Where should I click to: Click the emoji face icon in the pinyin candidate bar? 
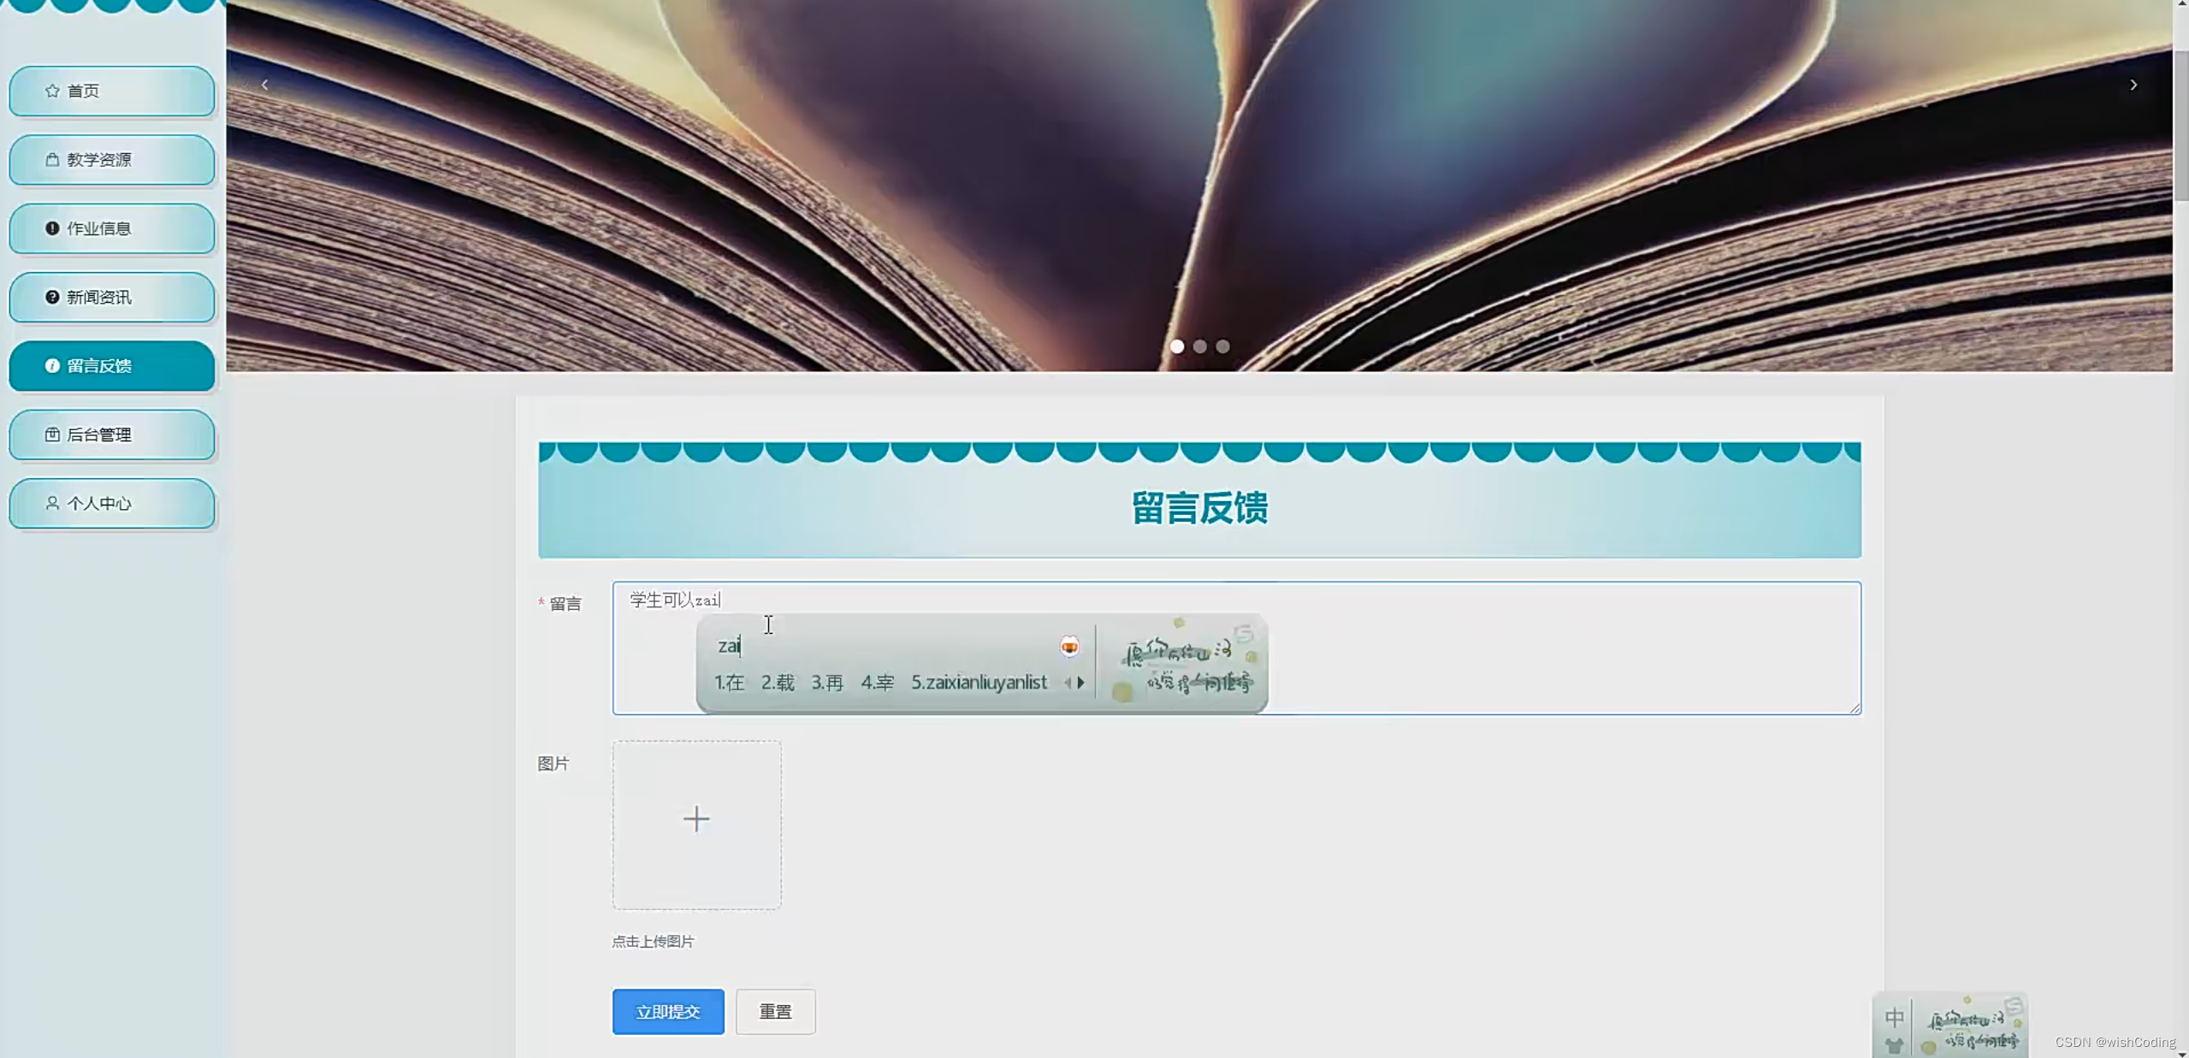pyautogui.click(x=1069, y=646)
